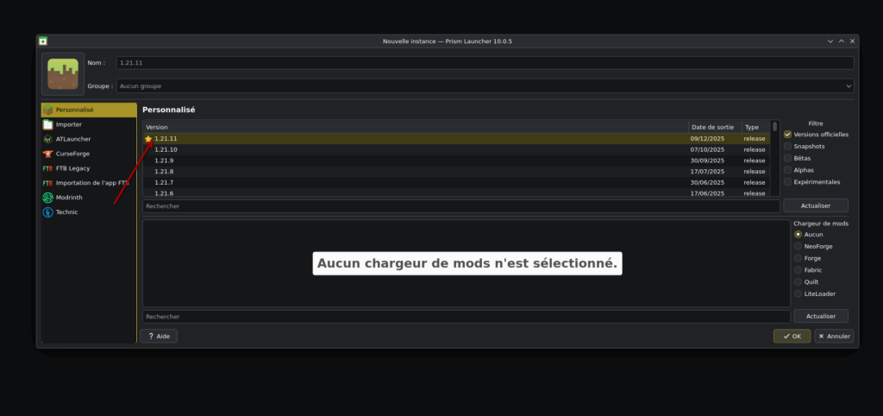
Task: Click the Nom text field
Action: coord(483,63)
